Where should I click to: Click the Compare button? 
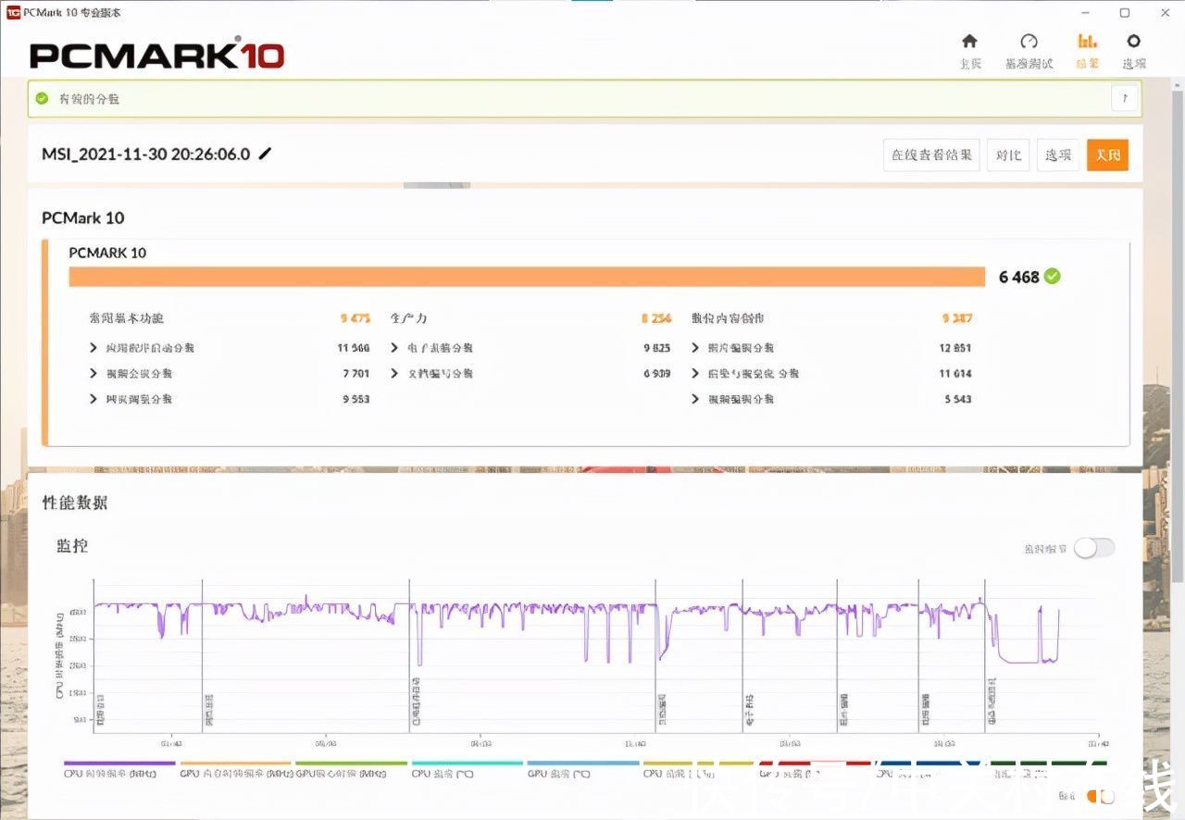click(x=1008, y=155)
